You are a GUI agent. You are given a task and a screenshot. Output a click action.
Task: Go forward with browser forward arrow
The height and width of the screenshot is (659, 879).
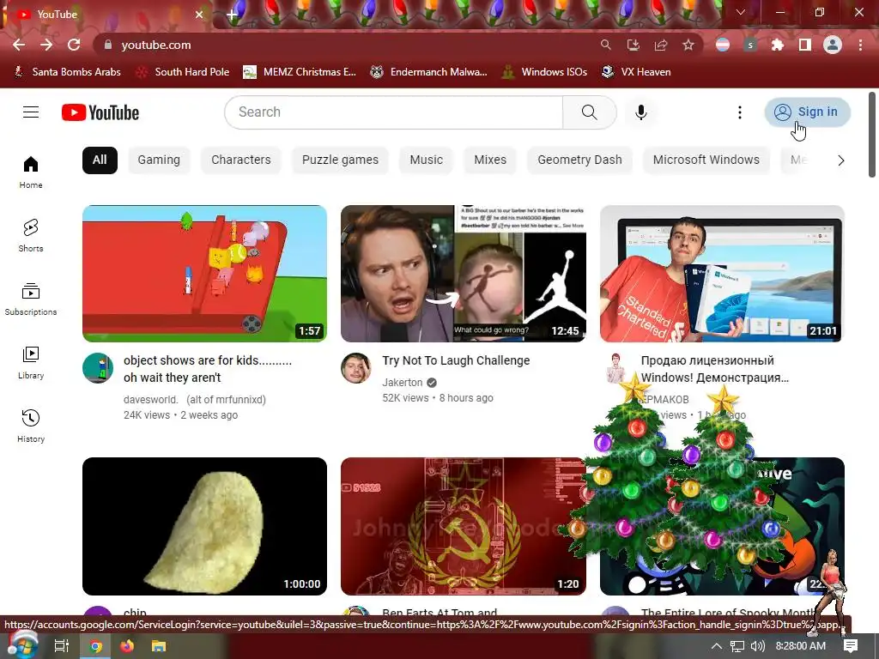pos(46,45)
